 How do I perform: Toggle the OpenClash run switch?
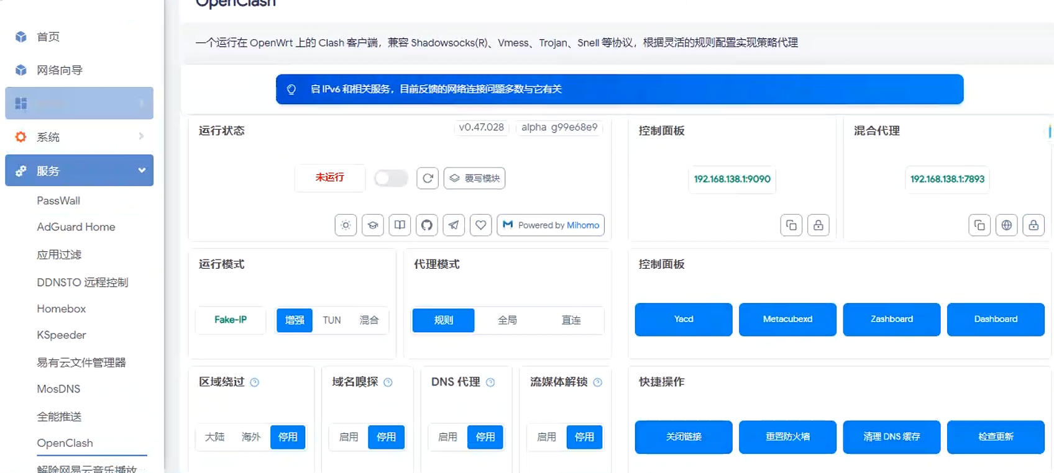(x=391, y=178)
